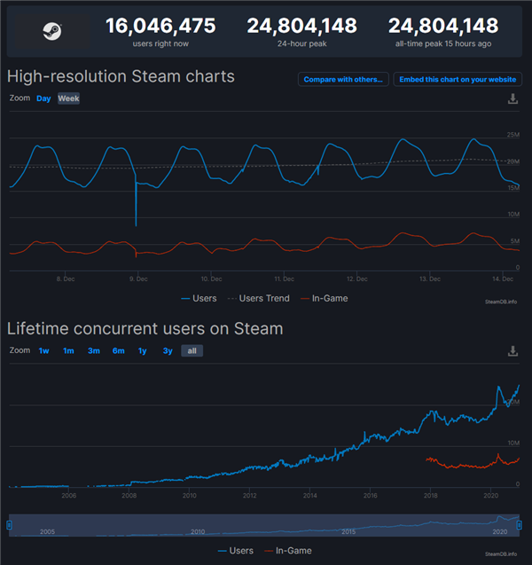Screen dimensions: 532x565
Task: Zoom lifetime chart to 1m
Action: [68, 351]
